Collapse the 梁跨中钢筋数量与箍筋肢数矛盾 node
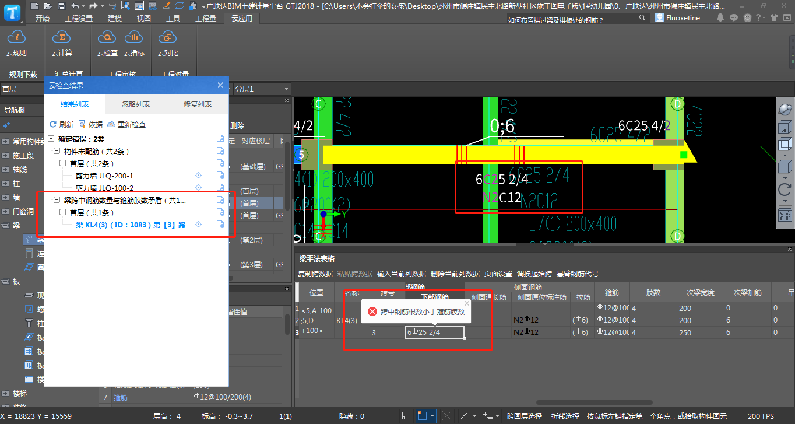 tap(57, 200)
